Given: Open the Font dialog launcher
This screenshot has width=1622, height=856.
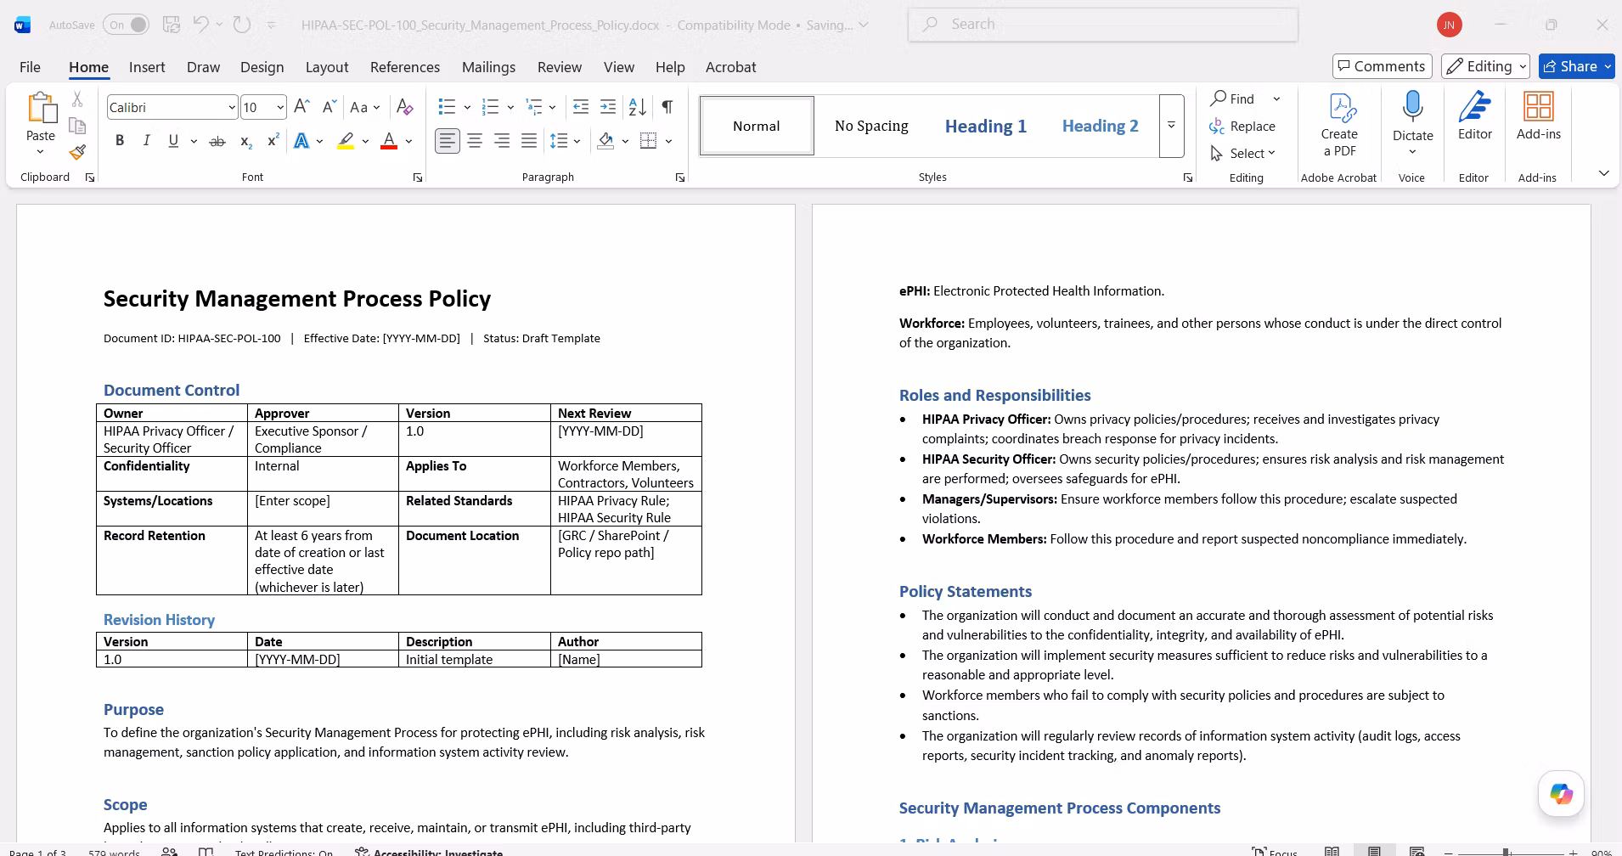Looking at the screenshot, I should pyautogui.click(x=418, y=177).
